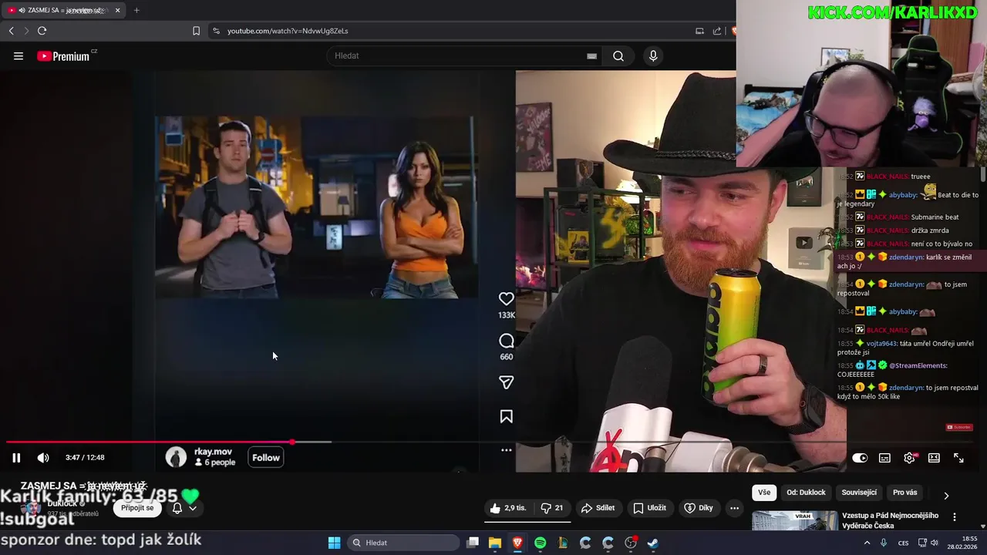Open the Windows Start menu
The width and height of the screenshot is (987, 555).
point(334,543)
